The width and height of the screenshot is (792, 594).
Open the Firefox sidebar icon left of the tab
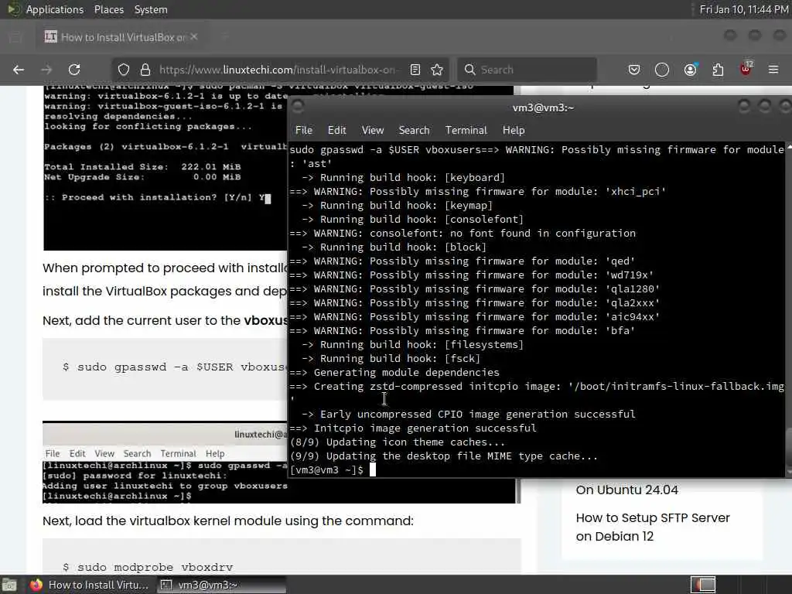pos(15,37)
